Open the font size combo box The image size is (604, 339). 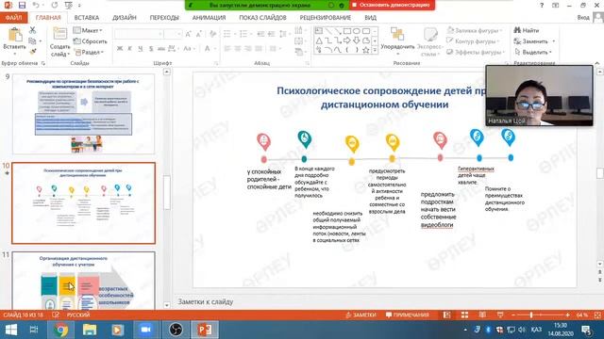click(173, 34)
